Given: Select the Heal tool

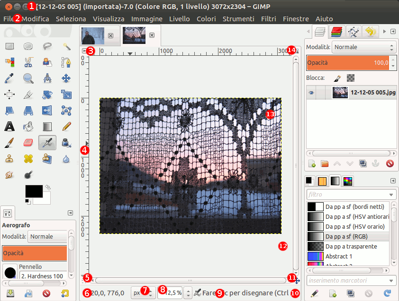Looking at the screenshot, I should (28, 158).
